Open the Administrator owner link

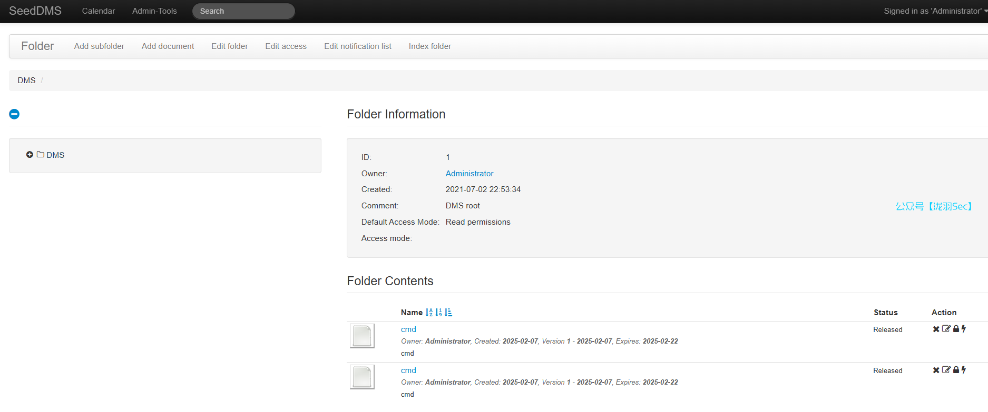469,174
